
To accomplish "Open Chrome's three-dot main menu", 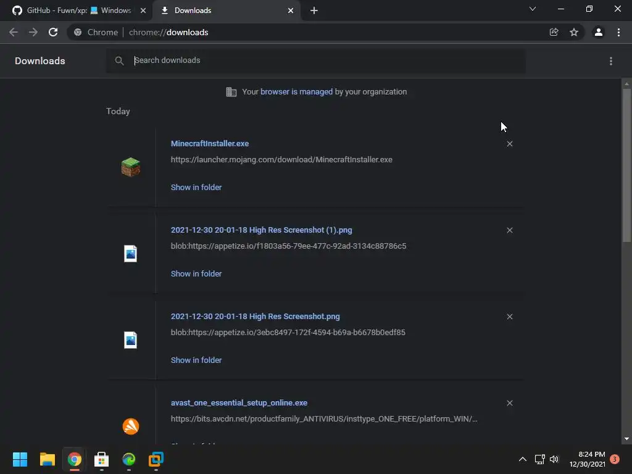I will point(618,32).
